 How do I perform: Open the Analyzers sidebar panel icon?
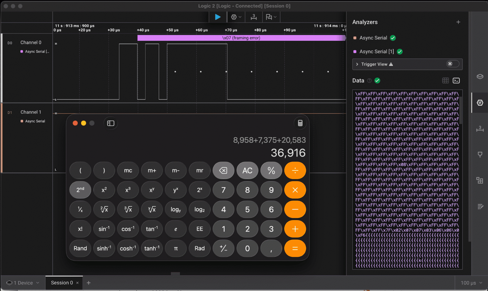tap(480, 103)
